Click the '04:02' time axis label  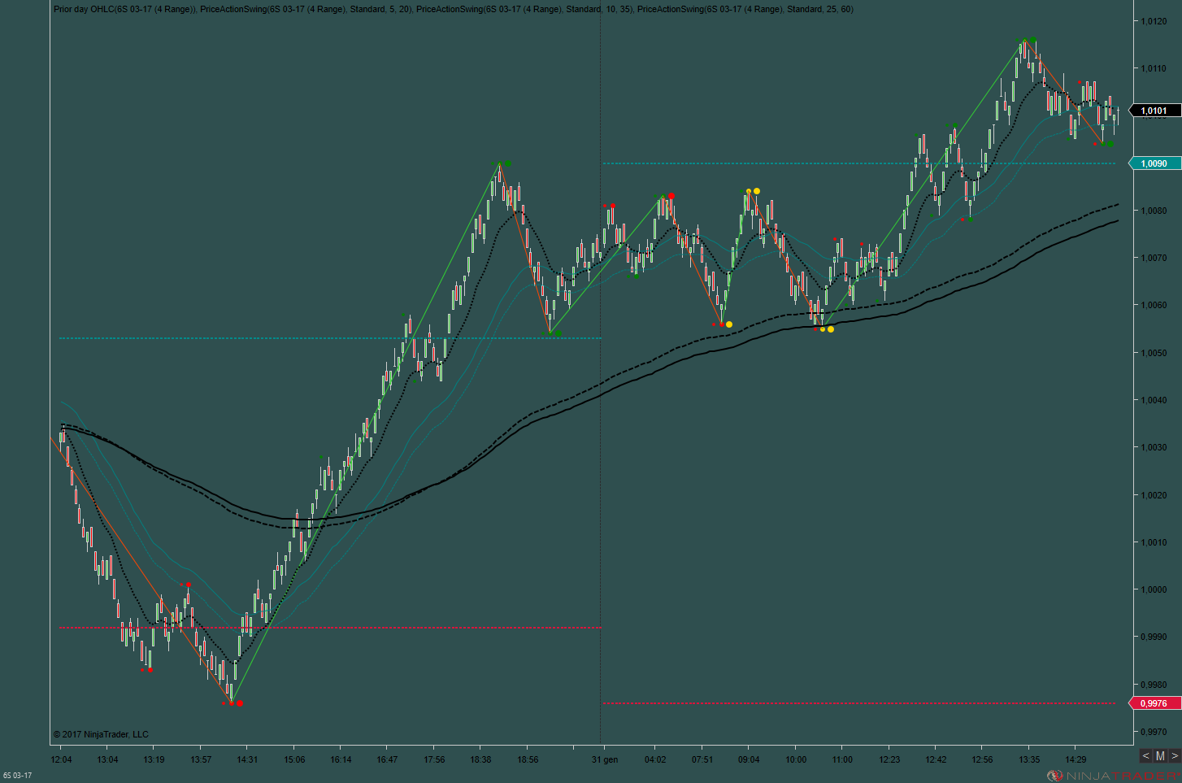click(655, 759)
